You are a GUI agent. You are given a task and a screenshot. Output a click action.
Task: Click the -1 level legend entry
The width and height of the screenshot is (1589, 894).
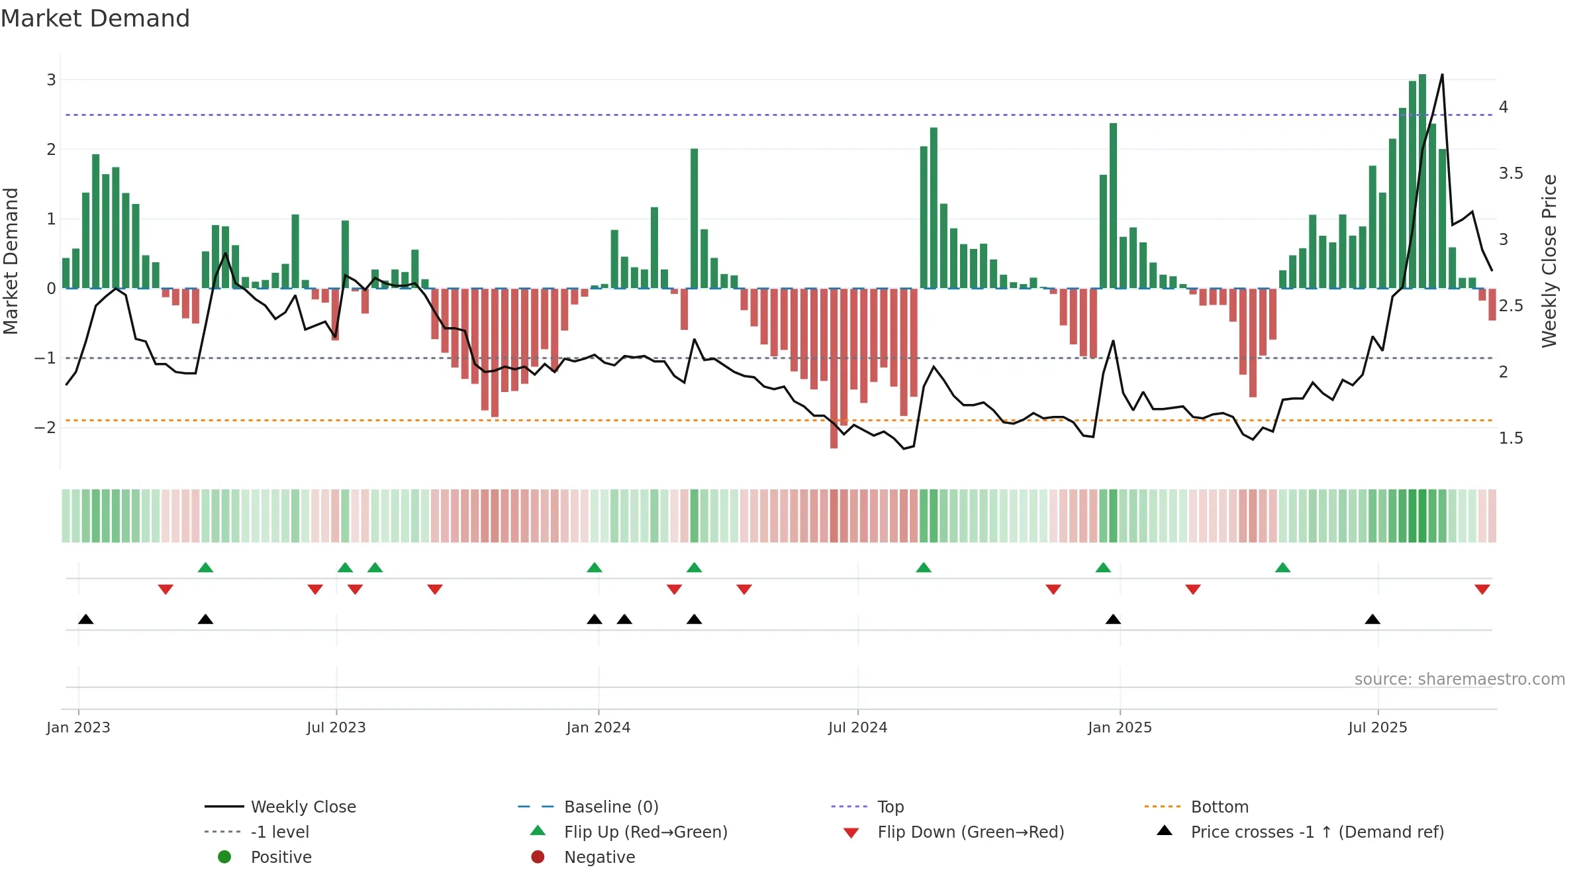click(257, 832)
